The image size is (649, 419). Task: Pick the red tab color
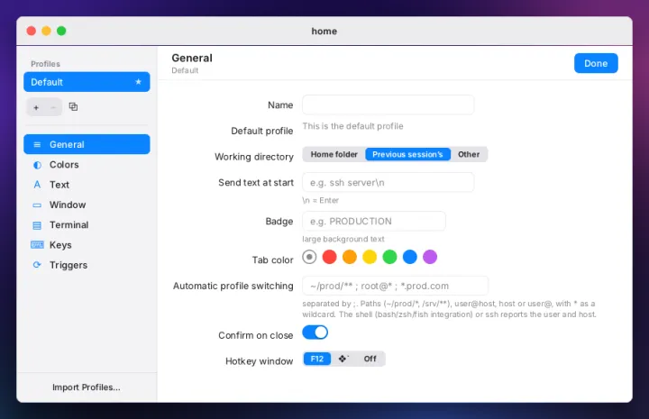pyautogui.click(x=330, y=257)
